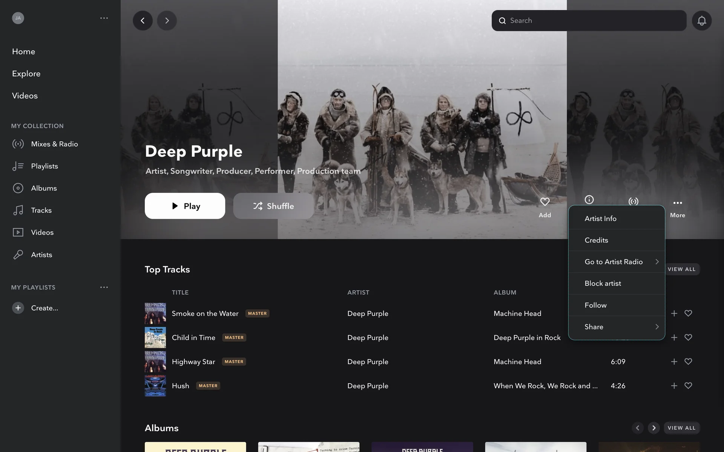
Task: Add Smoke on the Water to playlist with plus icon
Action: click(674, 313)
